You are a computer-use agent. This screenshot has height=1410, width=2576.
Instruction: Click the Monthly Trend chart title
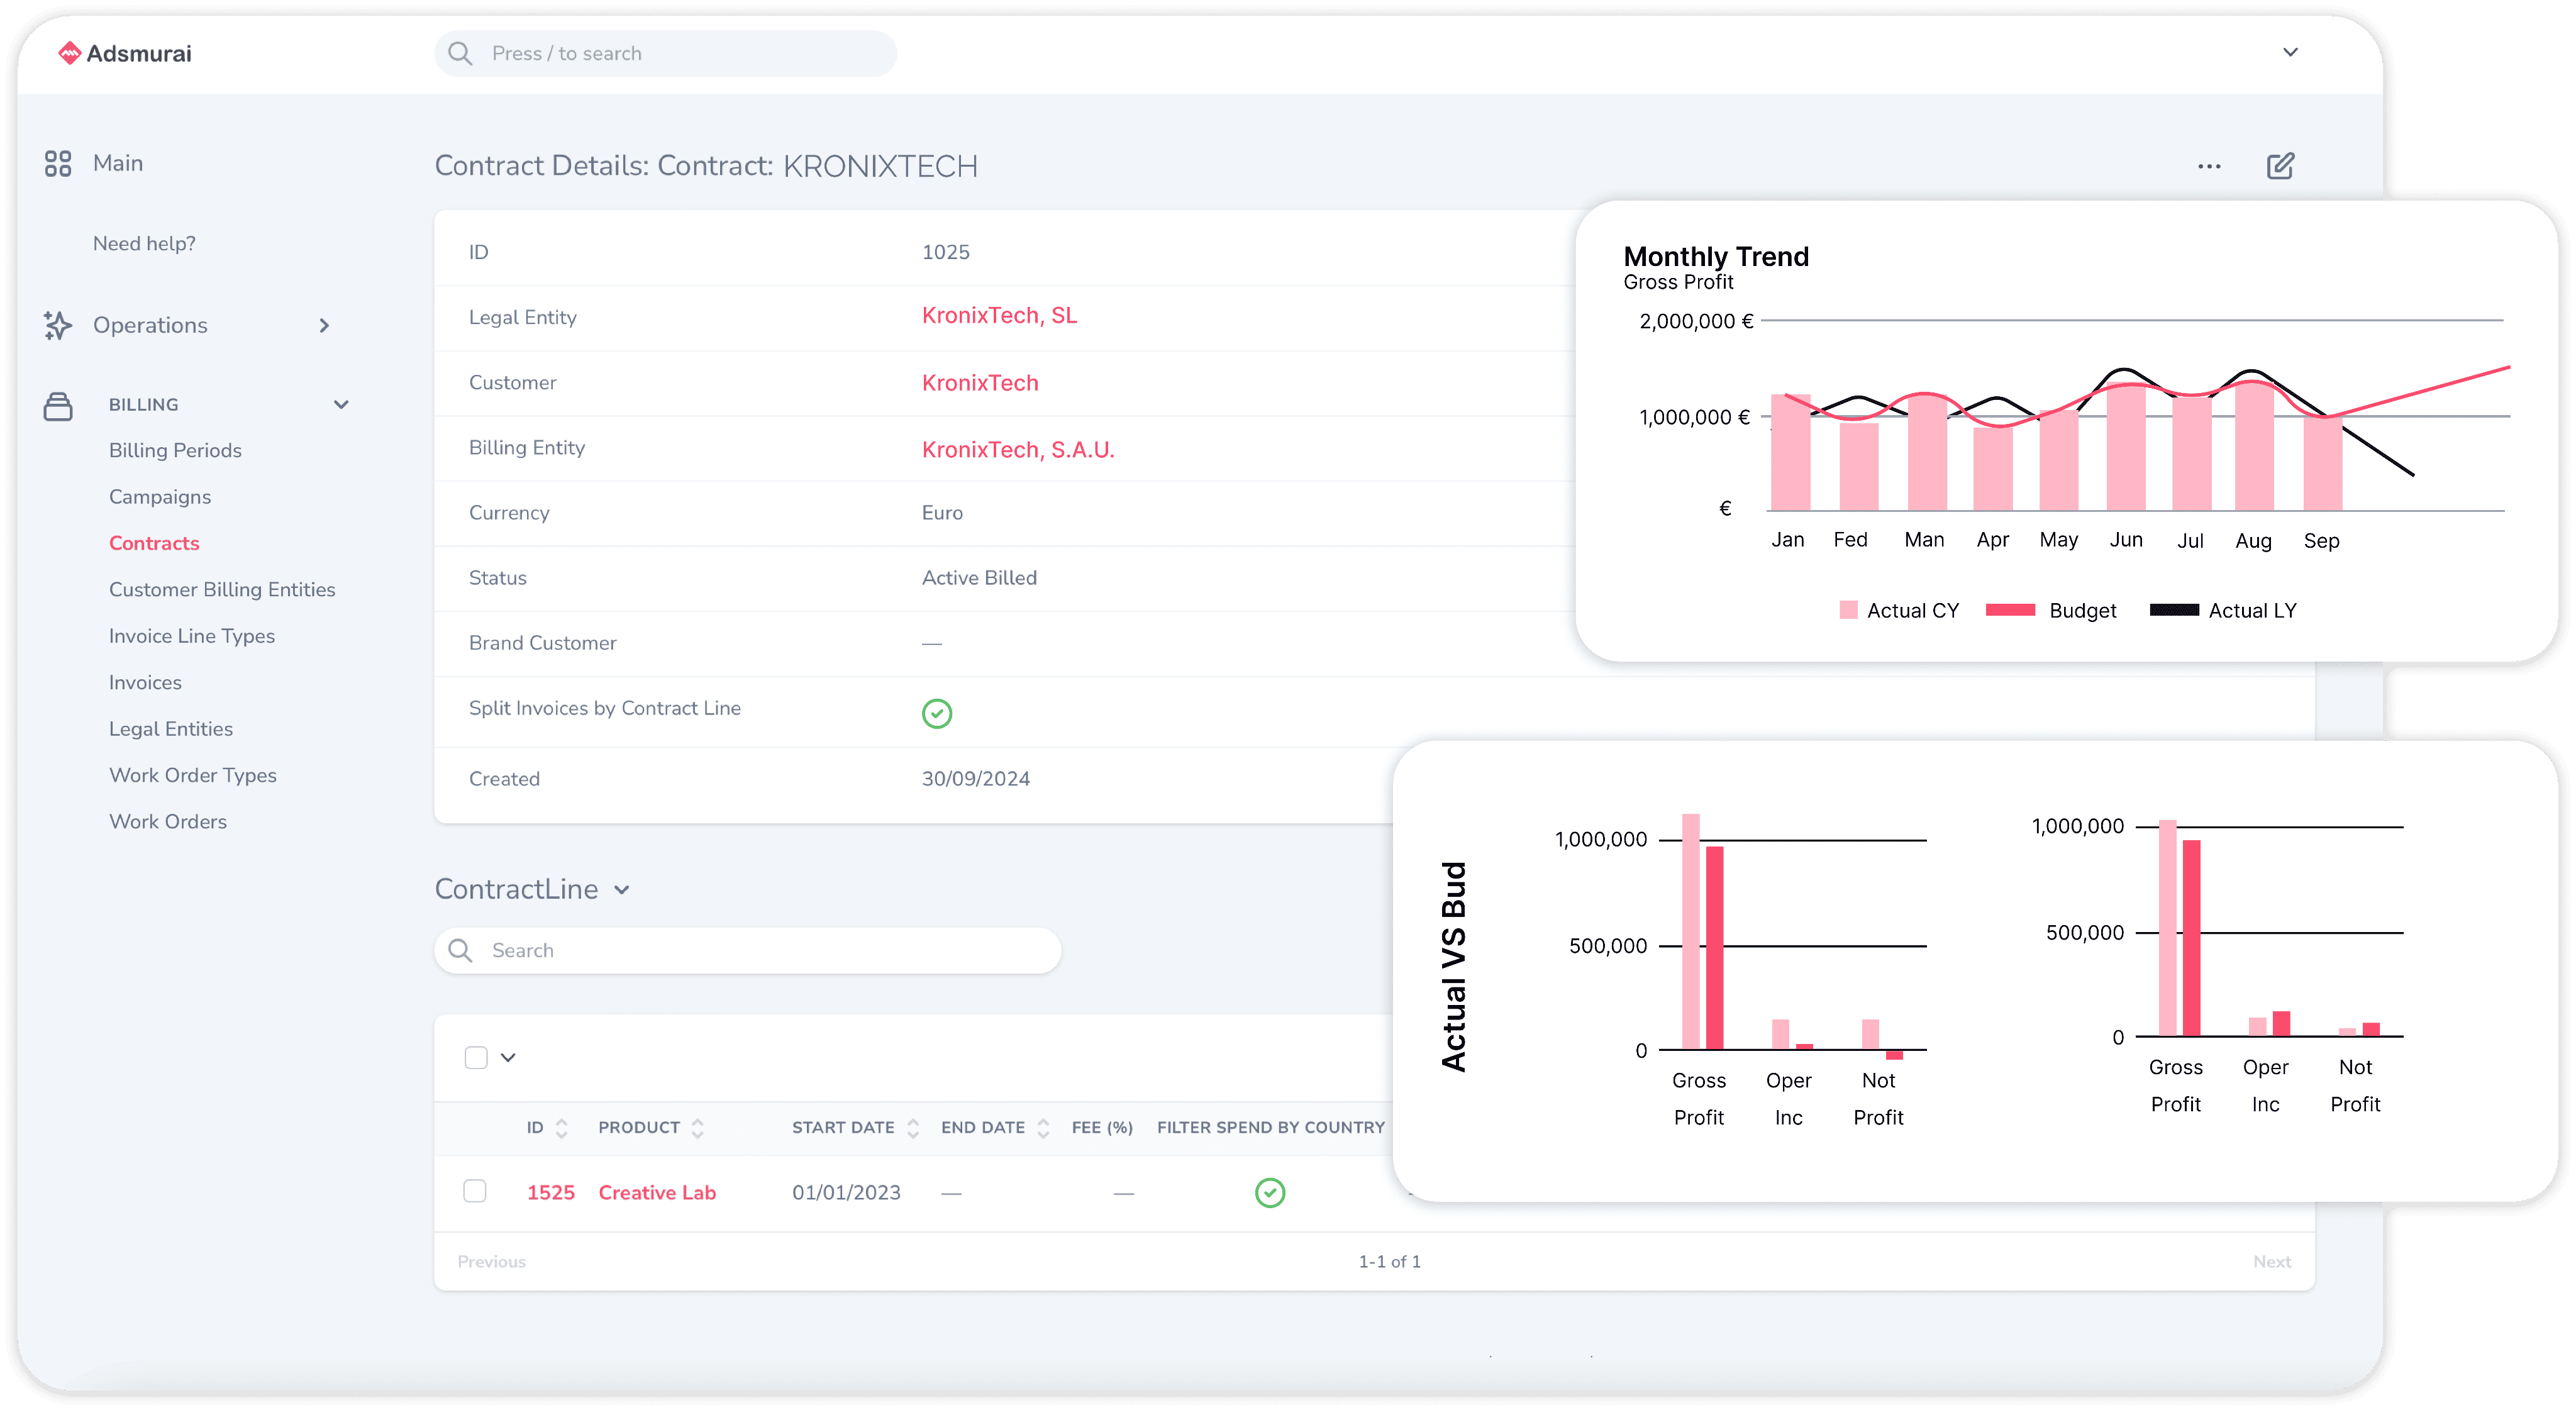(1716, 257)
